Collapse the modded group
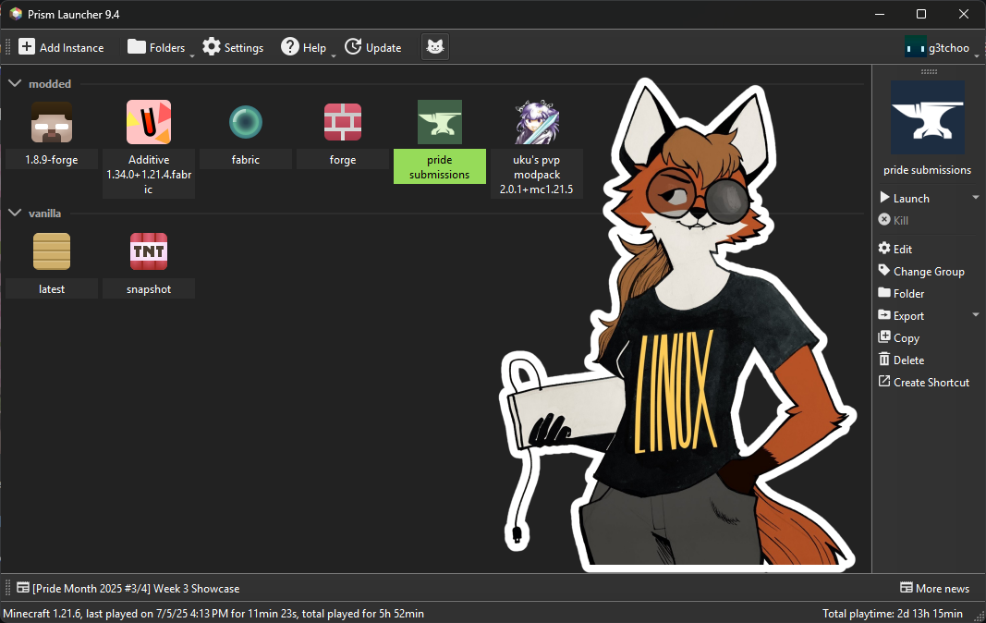The height and width of the screenshot is (623, 986). (x=15, y=84)
